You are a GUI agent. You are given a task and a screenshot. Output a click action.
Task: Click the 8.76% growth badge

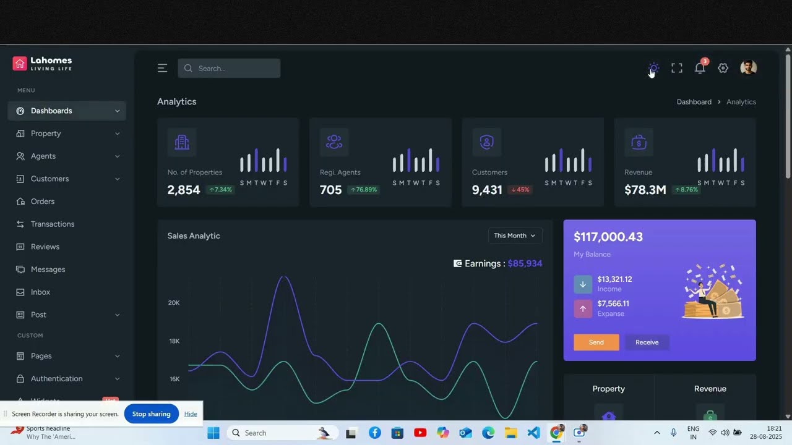click(686, 190)
